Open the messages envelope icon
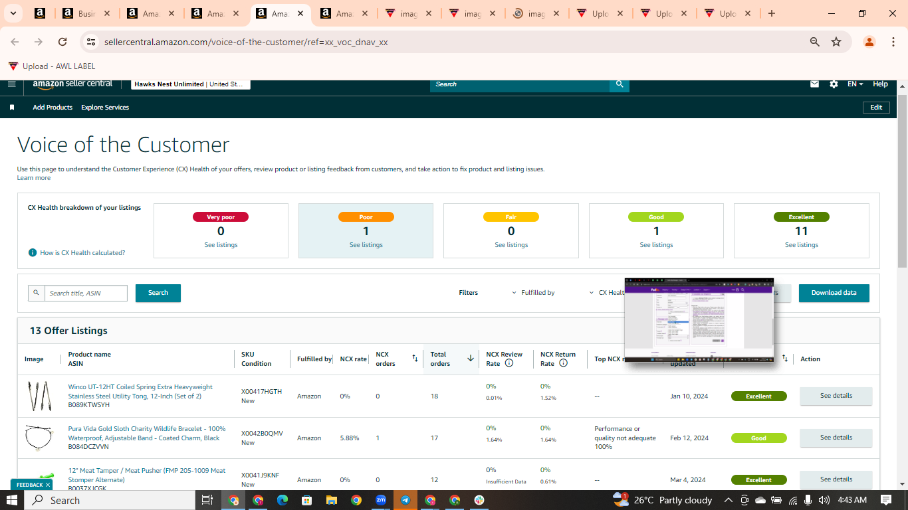 click(x=814, y=84)
